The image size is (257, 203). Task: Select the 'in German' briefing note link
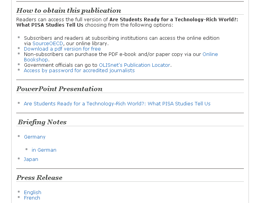pos(44,150)
